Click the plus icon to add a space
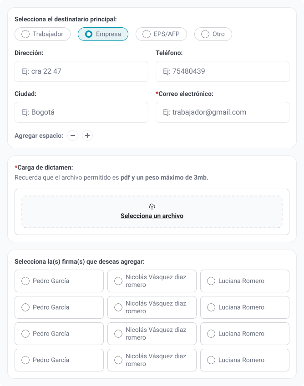Viewport: 304px width, 386px height. click(87, 135)
